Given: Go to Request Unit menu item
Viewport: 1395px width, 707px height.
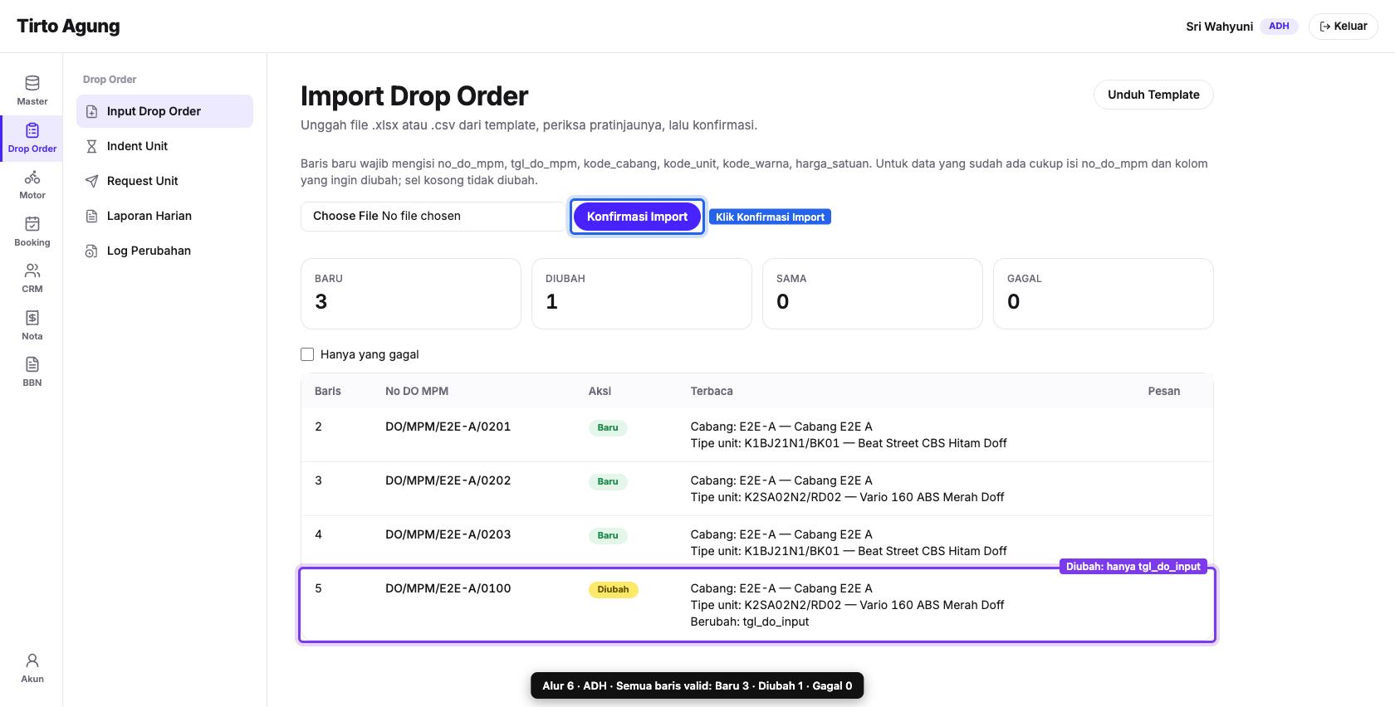Looking at the screenshot, I should pyautogui.click(x=164, y=181).
